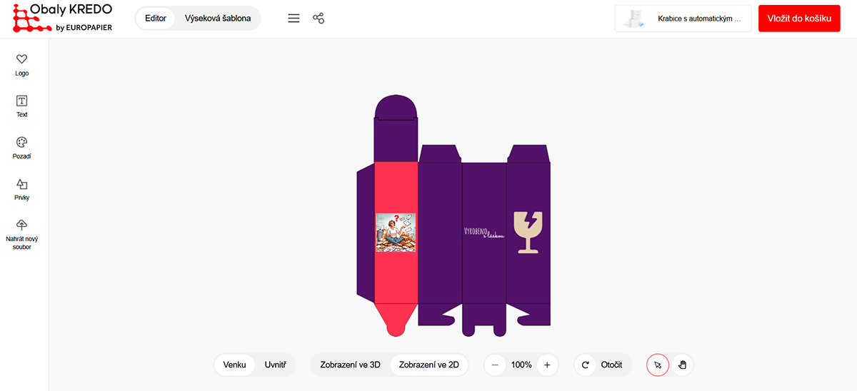This screenshot has width=857, height=391.
Task: Open the Prvky shapes icon
Action: (22, 184)
